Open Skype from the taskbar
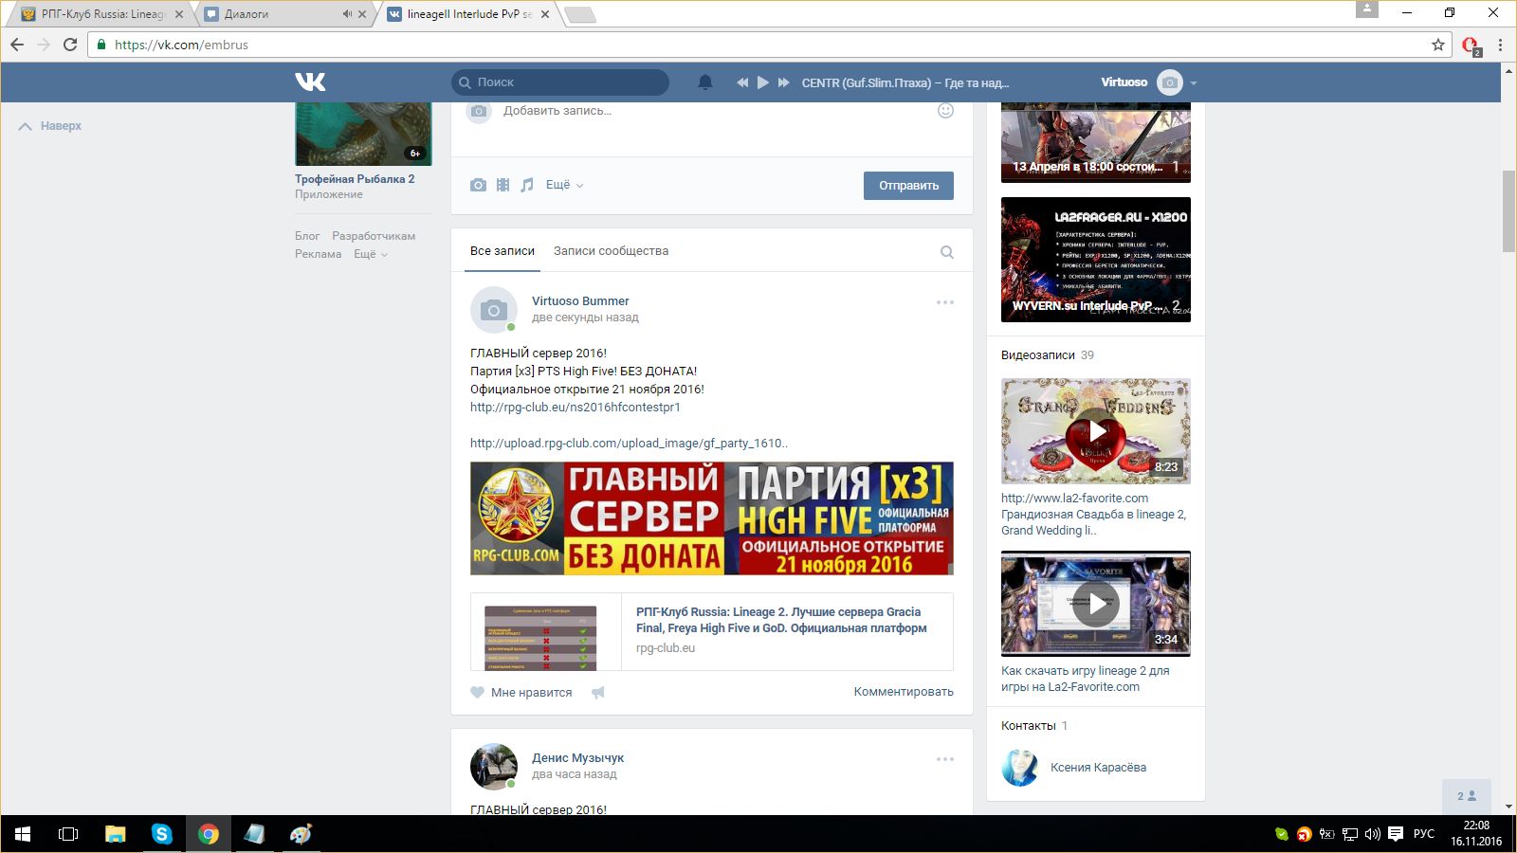The width and height of the screenshot is (1517, 853). pyautogui.click(x=162, y=834)
